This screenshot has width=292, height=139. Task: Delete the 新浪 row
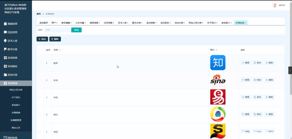click(269, 80)
